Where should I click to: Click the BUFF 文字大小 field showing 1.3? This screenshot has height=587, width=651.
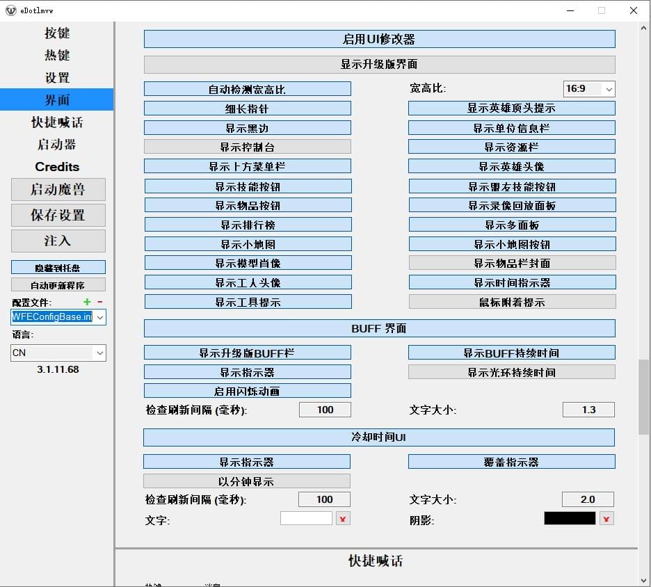pos(588,410)
